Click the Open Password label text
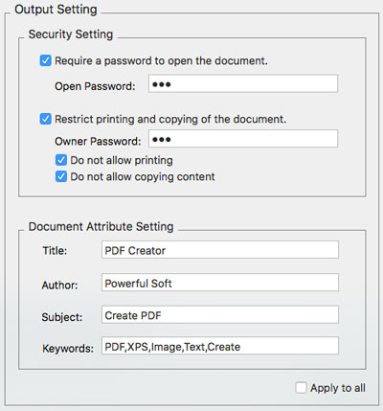The image size is (383, 411). (x=95, y=86)
